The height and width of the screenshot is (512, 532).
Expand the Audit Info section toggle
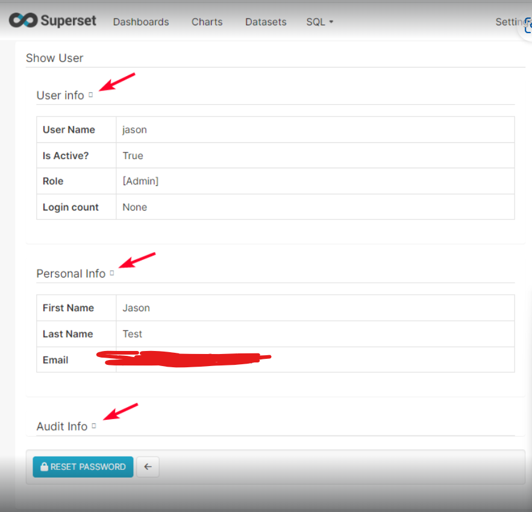[x=94, y=426]
